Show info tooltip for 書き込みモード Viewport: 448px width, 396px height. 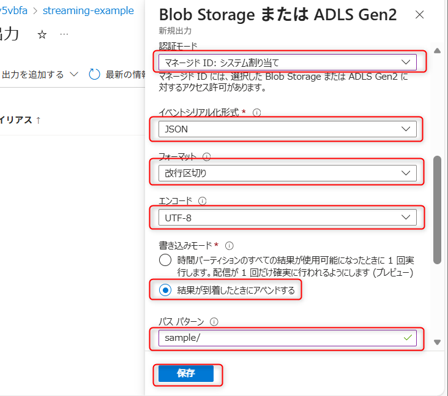coord(230,245)
